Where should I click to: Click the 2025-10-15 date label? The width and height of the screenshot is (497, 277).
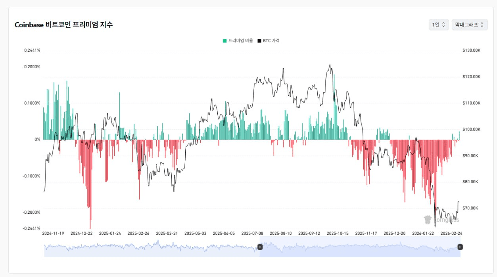tap(337, 233)
